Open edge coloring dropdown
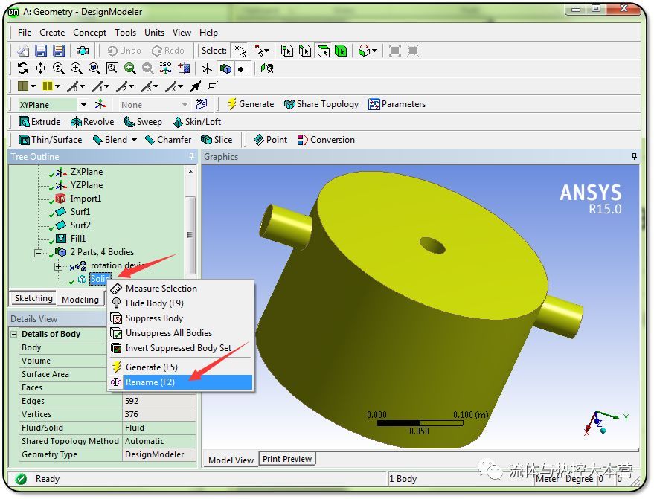This screenshot has height=499, width=654. (57, 86)
